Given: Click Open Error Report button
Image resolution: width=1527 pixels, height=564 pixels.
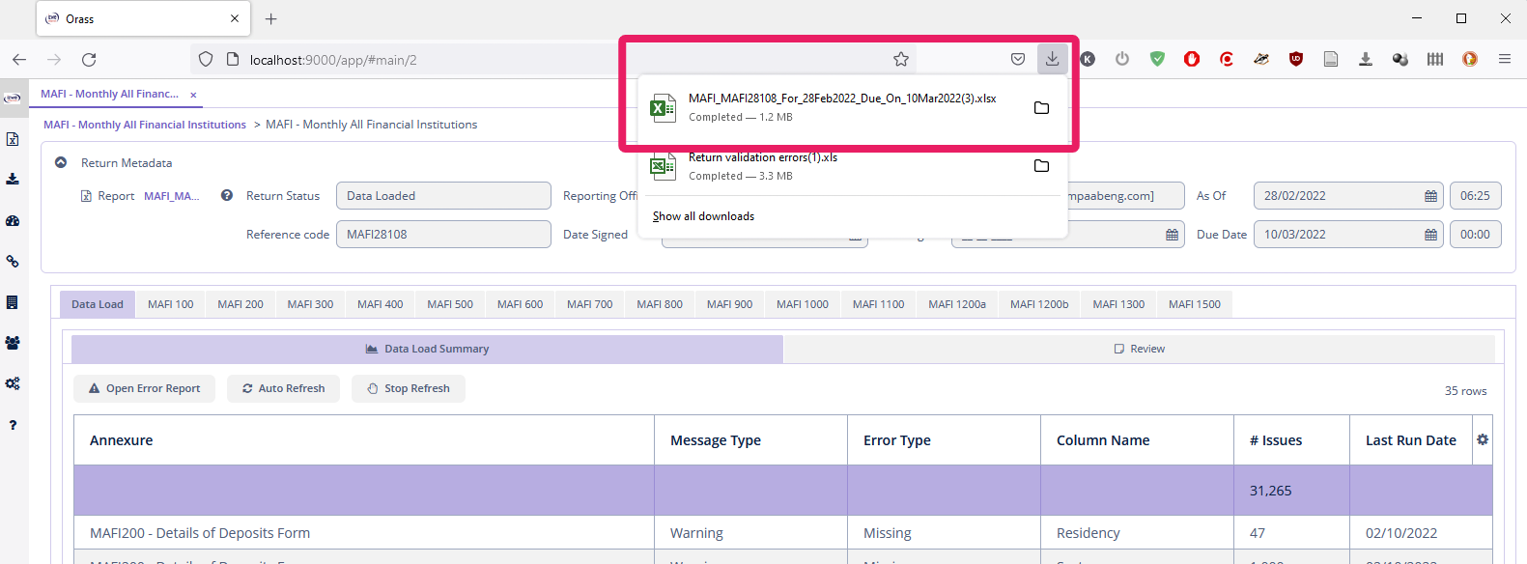Looking at the screenshot, I should (144, 388).
